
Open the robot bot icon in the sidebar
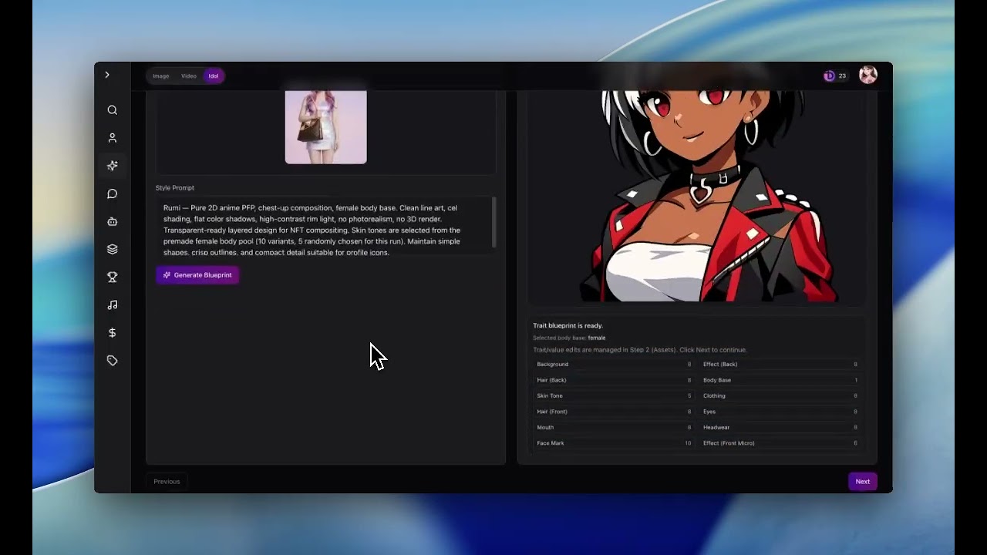point(113,221)
